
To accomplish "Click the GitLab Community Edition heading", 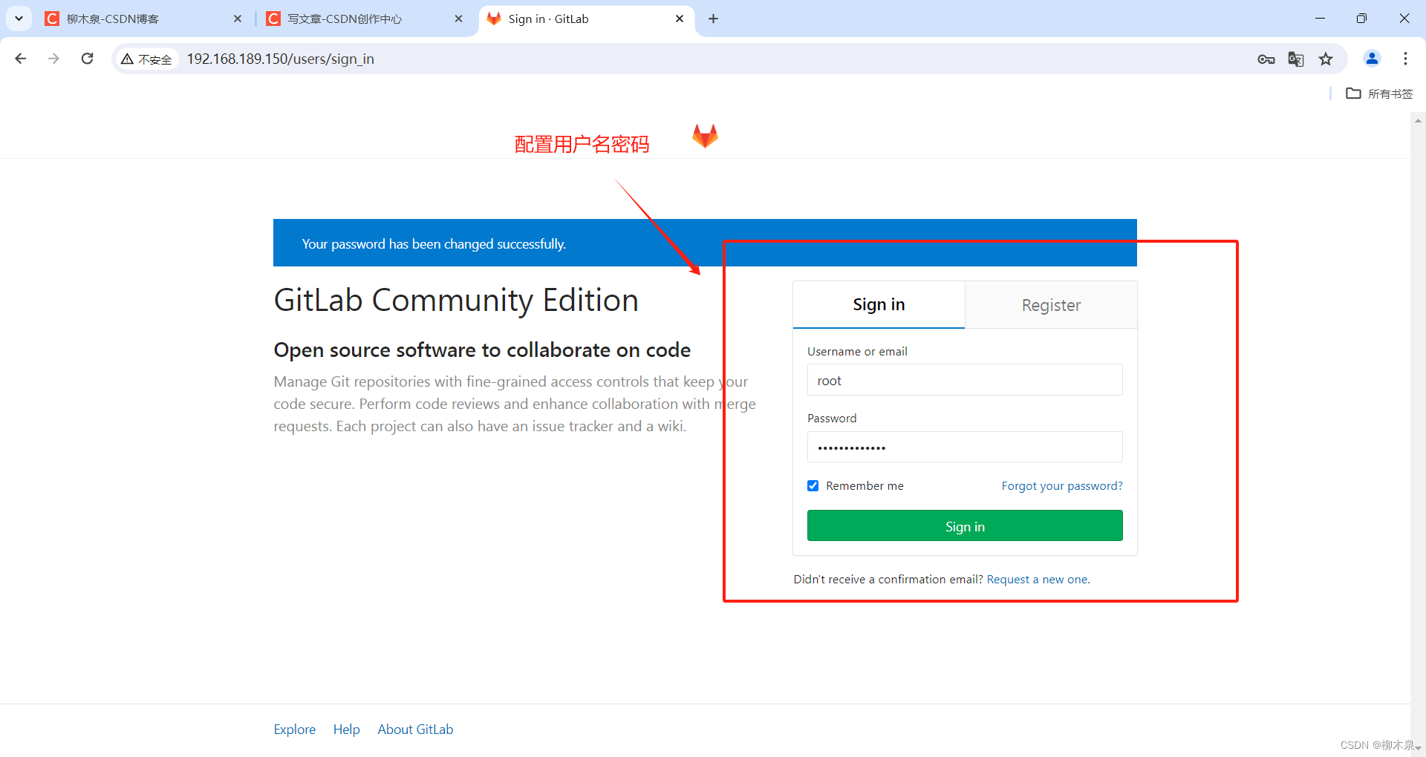I will (456, 301).
